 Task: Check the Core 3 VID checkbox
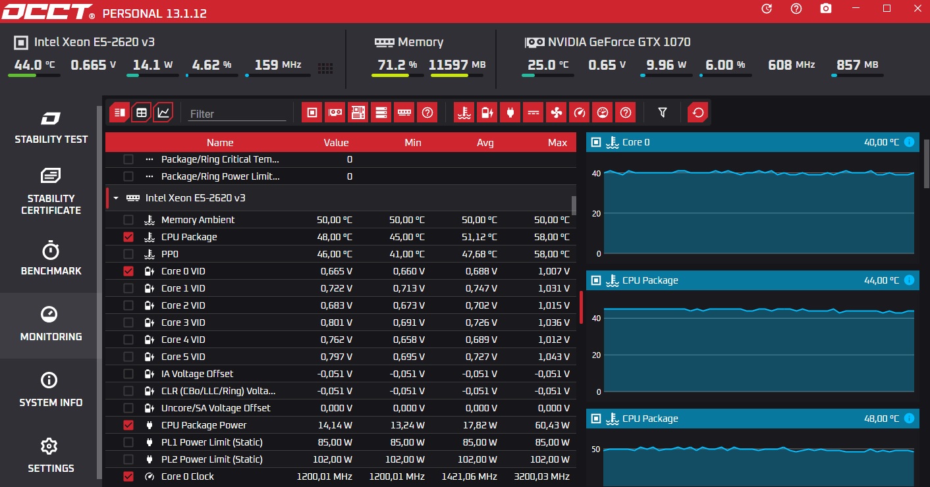click(x=128, y=322)
